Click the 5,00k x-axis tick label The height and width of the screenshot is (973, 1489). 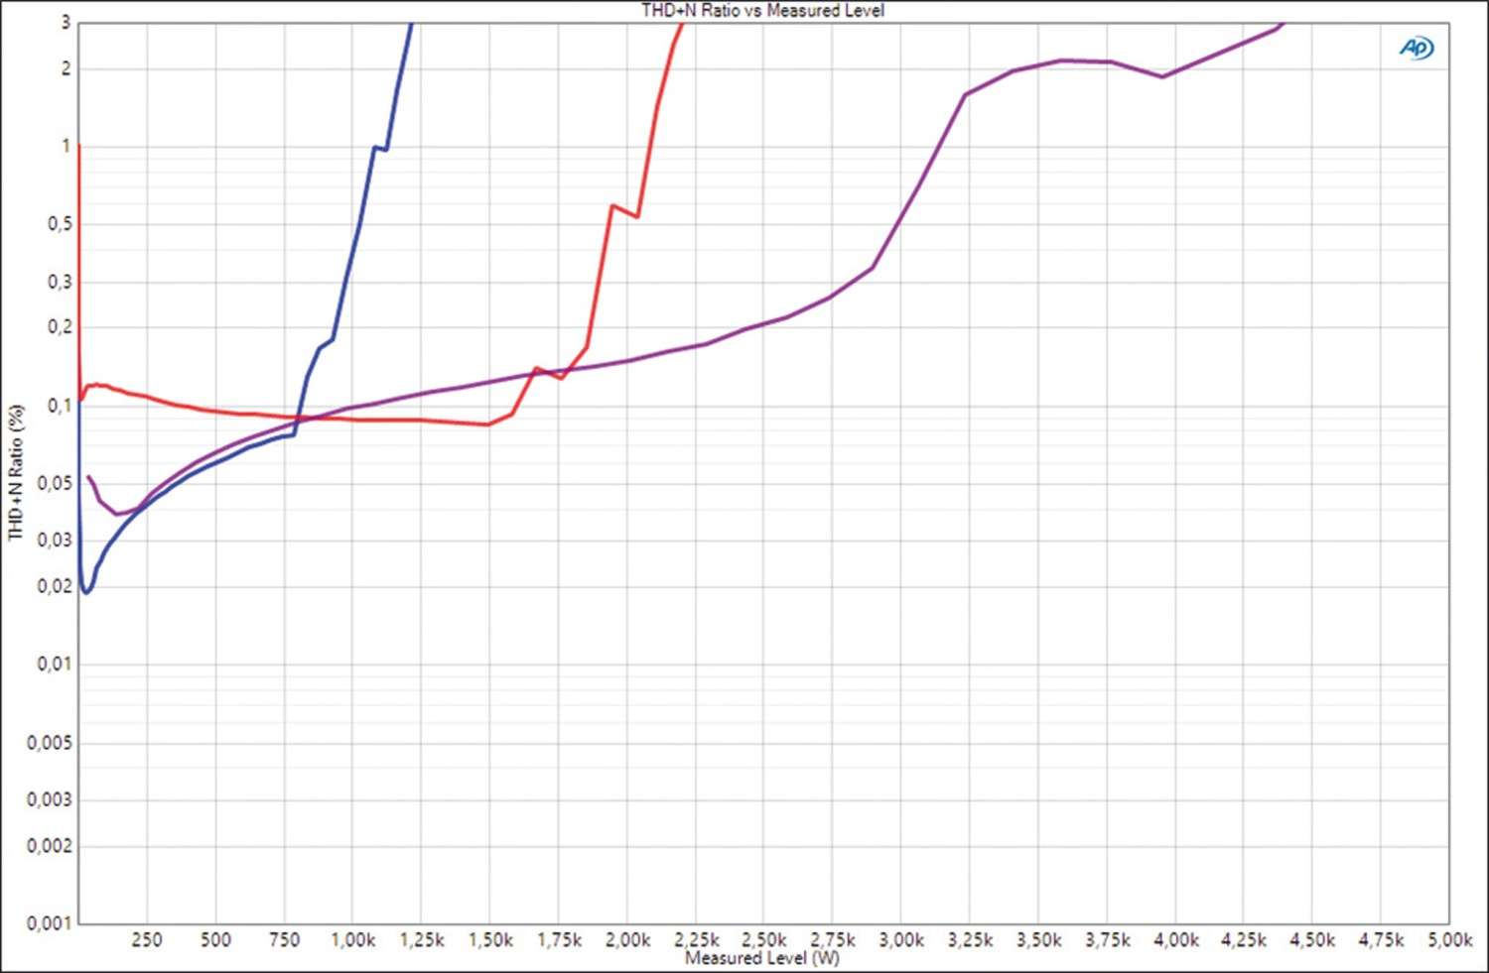click(x=1449, y=939)
